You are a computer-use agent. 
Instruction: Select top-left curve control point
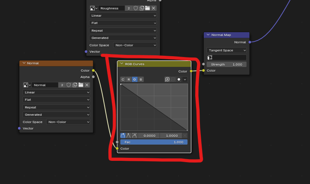click(121, 84)
